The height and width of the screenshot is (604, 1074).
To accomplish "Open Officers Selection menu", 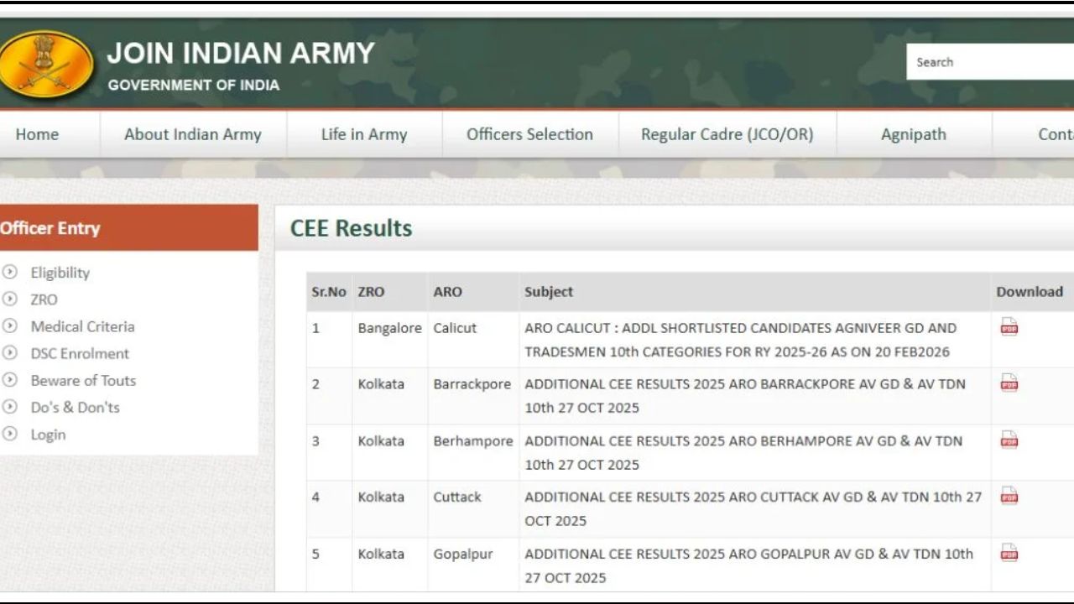I will coord(529,134).
